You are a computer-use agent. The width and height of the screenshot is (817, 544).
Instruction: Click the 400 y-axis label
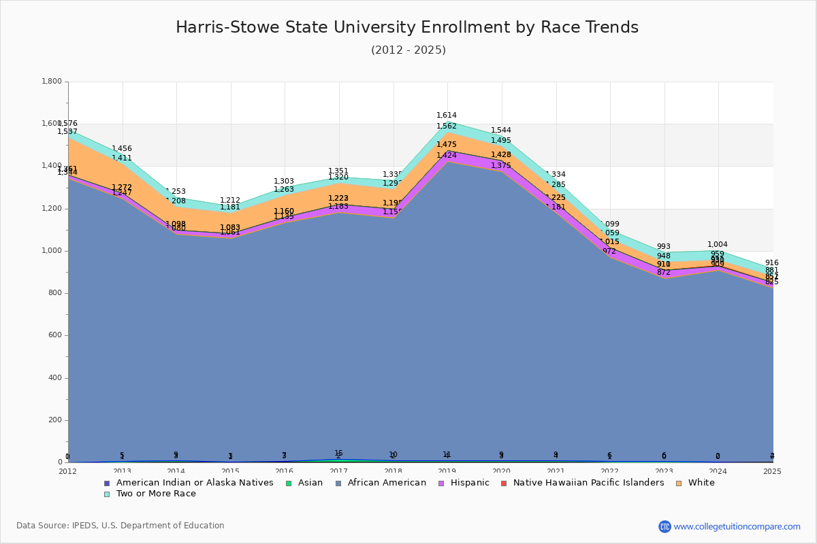tap(55, 378)
